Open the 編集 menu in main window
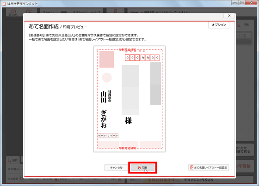Image resolution: width=259 pixels, height=186 pixels. (64, 12)
